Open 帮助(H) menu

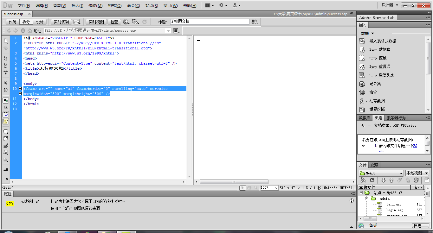(x=190, y=5)
